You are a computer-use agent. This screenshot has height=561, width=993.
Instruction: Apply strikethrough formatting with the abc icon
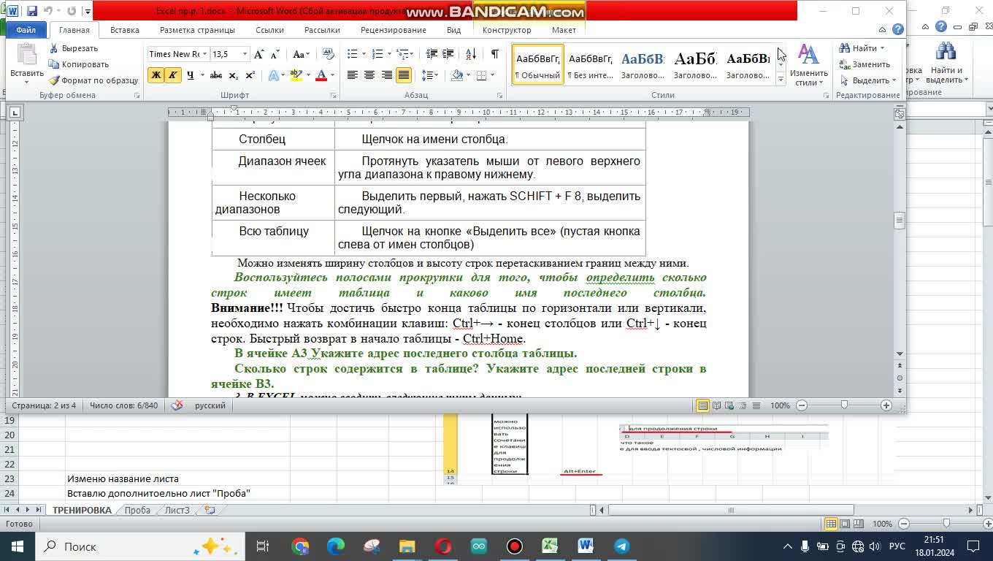[216, 75]
